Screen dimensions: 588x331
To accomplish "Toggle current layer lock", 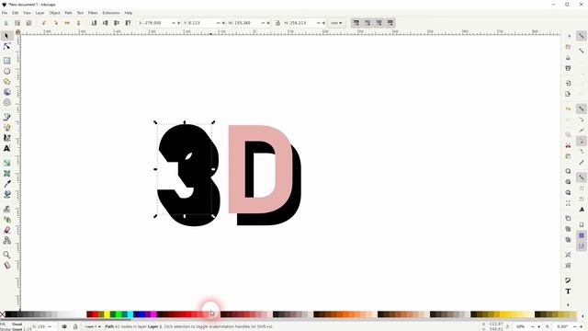I will (x=75, y=327).
